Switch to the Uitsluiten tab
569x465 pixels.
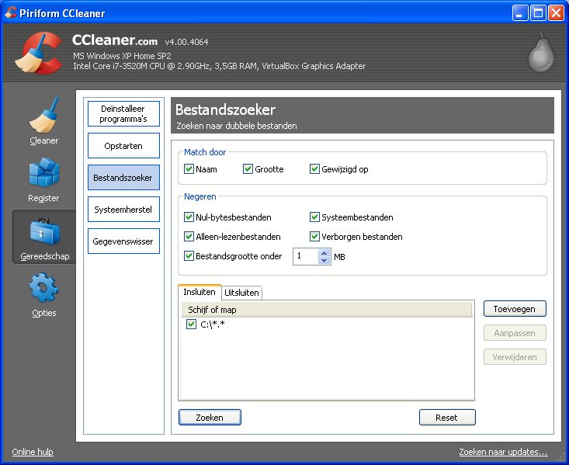(x=242, y=293)
